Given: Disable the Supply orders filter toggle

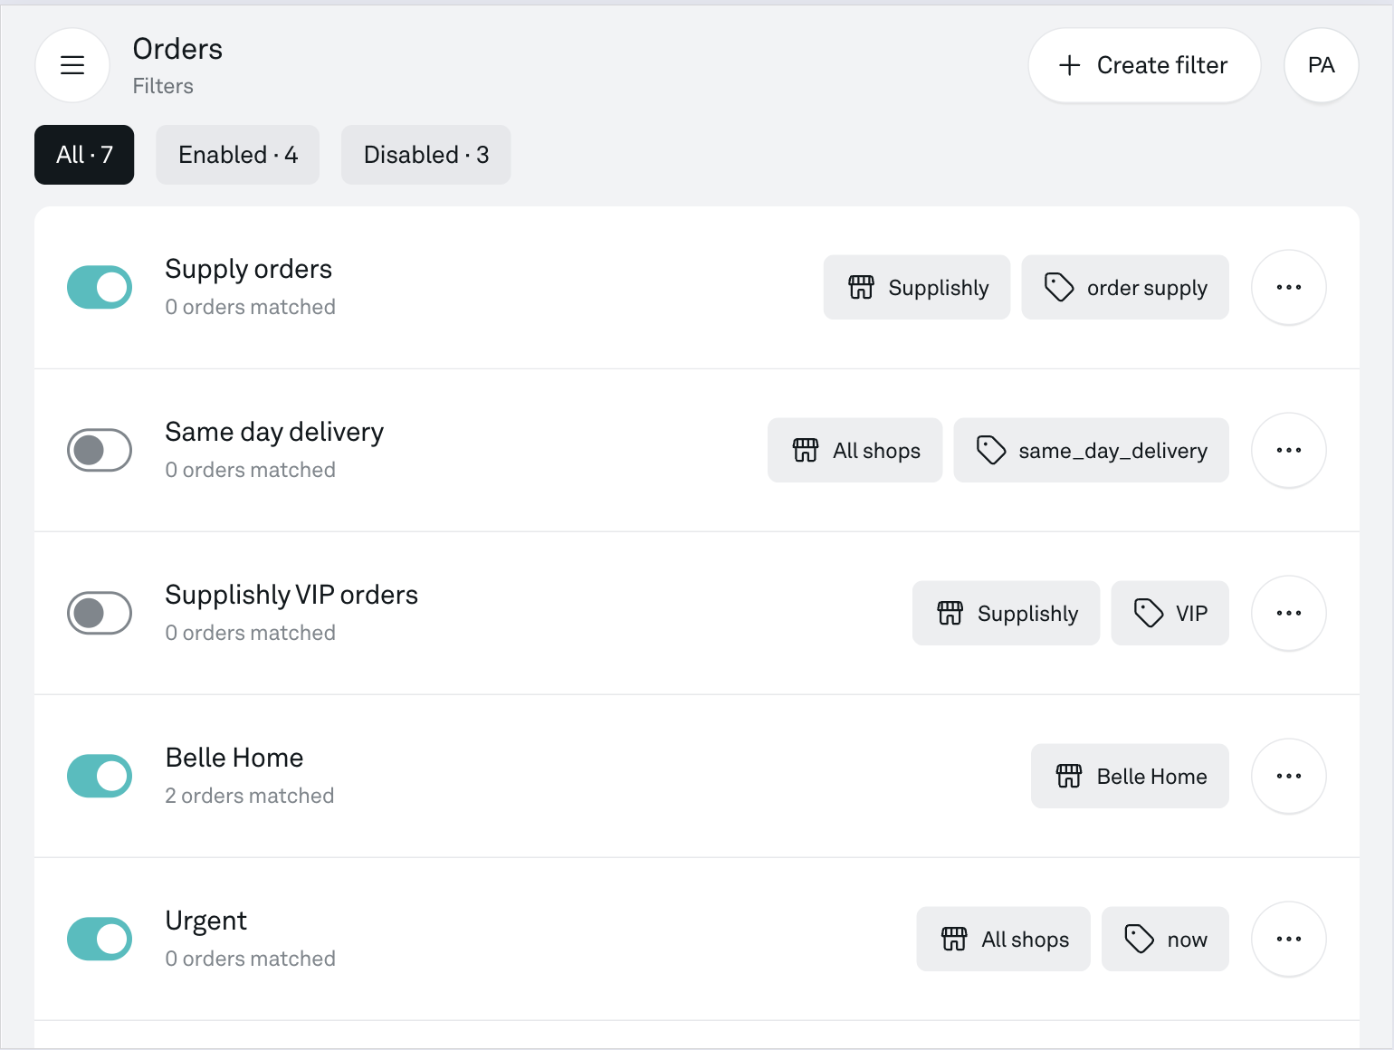Looking at the screenshot, I should (100, 287).
